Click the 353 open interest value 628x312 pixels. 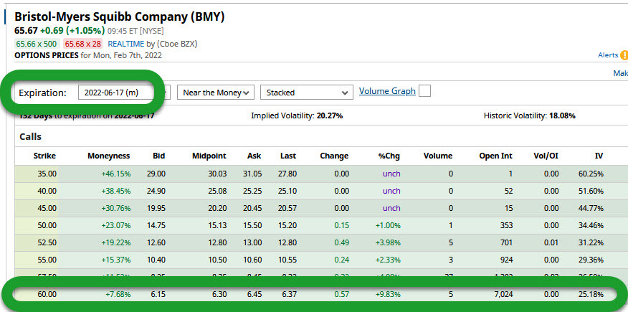[x=506, y=225]
